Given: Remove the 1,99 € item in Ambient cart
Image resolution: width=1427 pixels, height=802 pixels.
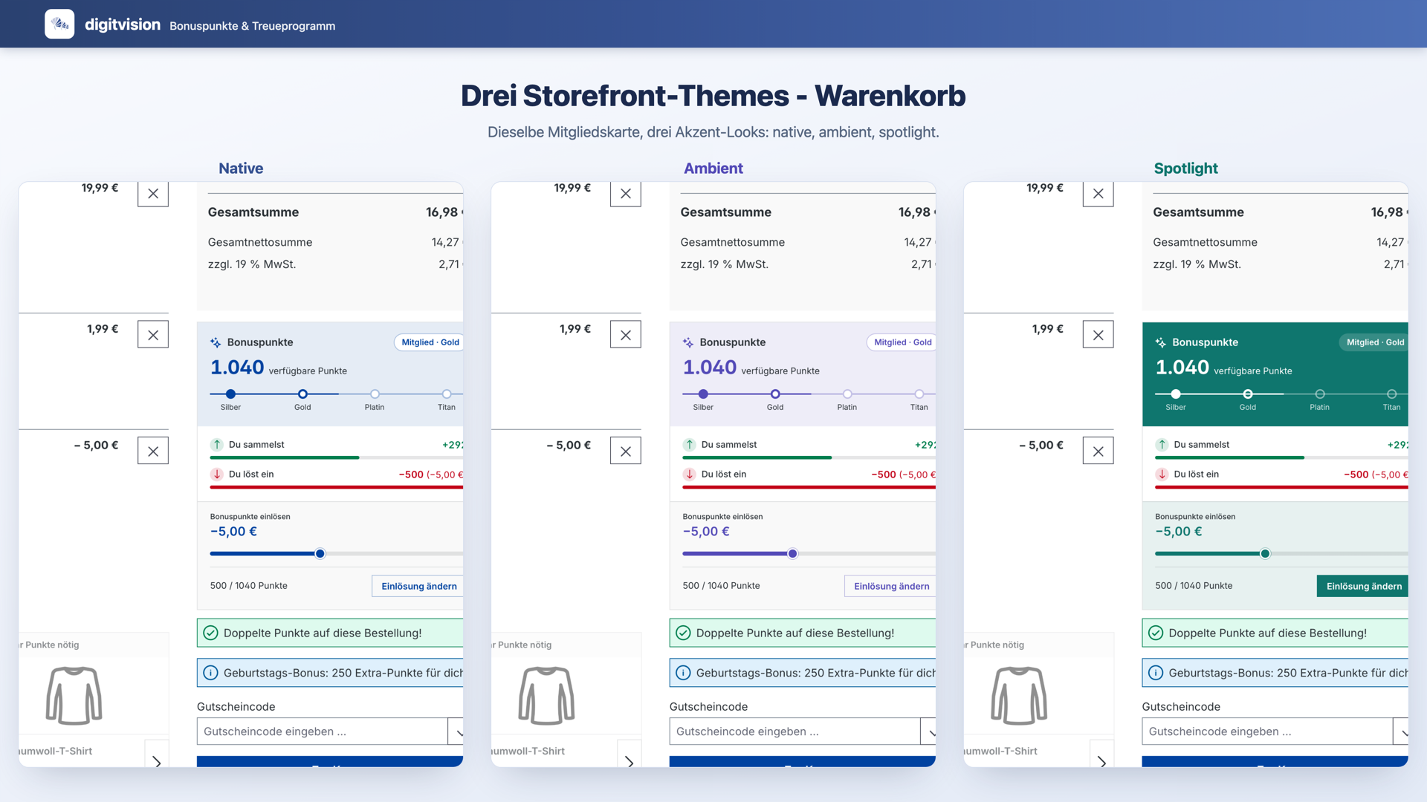Looking at the screenshot, I should click(626, 335).
